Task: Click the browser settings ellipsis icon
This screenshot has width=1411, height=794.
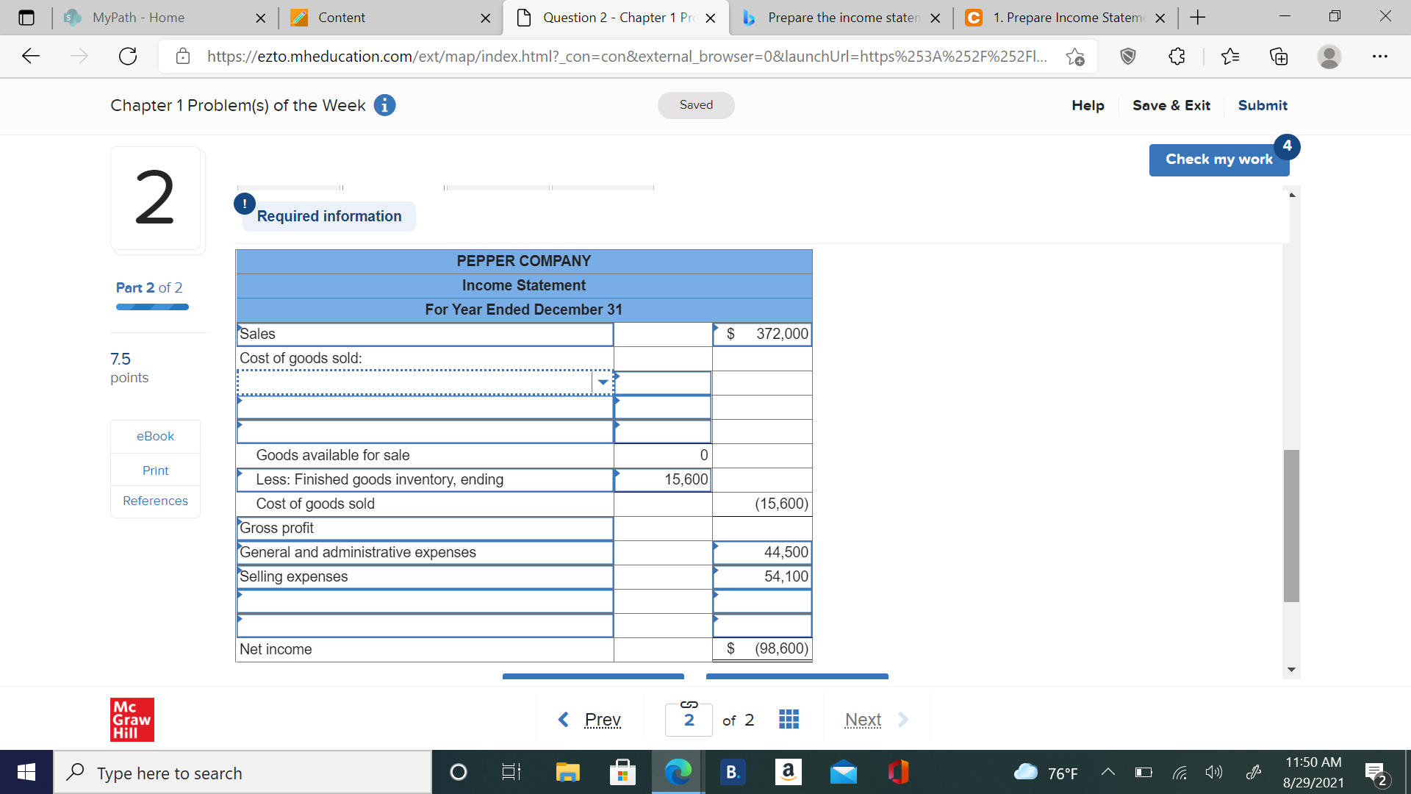Action: point(1381,56)
